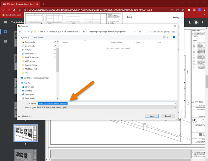Open KMP_Admin folder
The image size is (208, 161).
pyautogui.click(x=30, y=61)
